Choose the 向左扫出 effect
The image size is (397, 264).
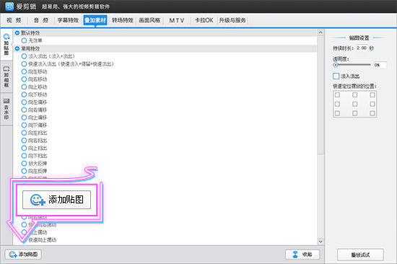[x=24, y=133]
